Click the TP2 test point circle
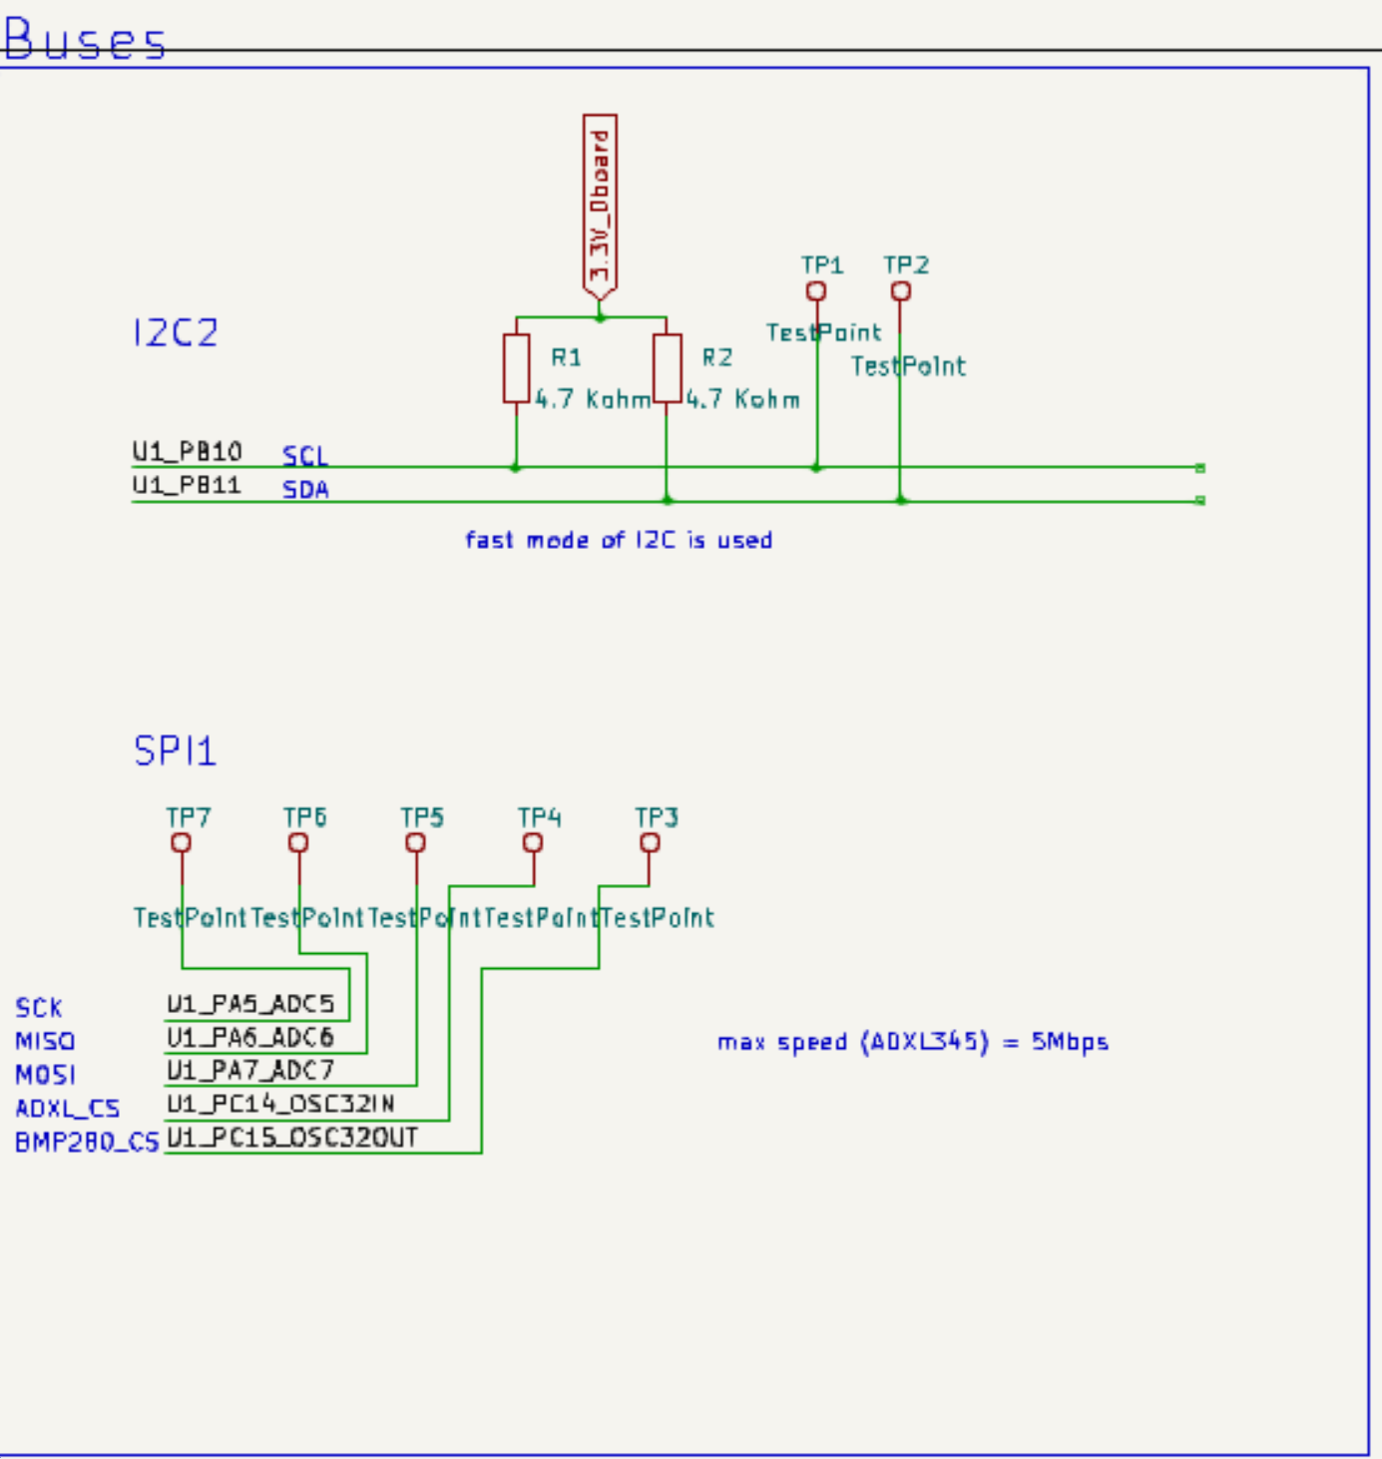 pos(900,290)
